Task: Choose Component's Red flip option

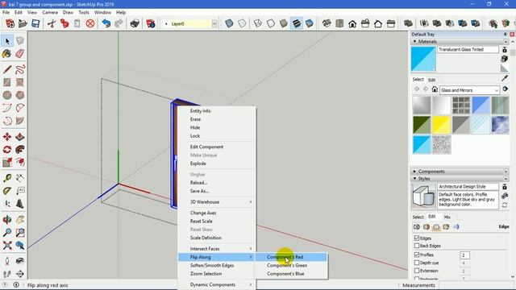Action: (291, 257)
